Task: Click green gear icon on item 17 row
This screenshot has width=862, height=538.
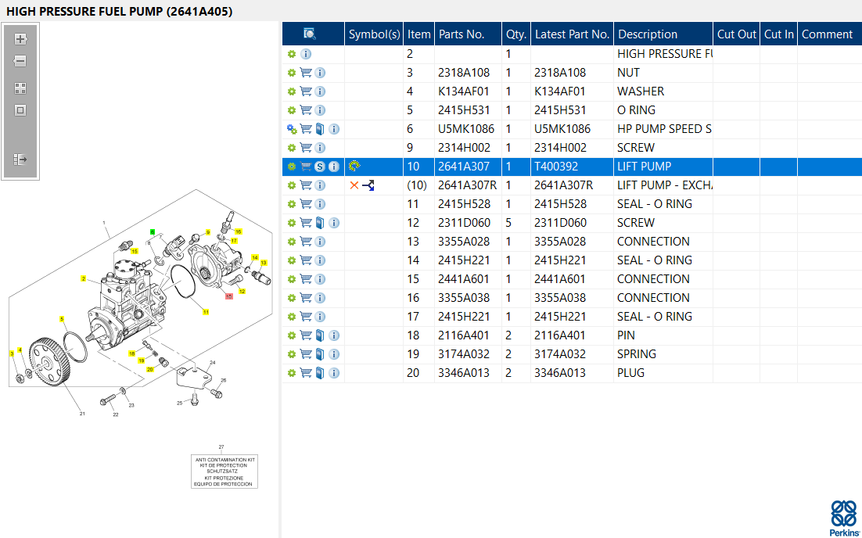Action: click(x=292, y=317)
